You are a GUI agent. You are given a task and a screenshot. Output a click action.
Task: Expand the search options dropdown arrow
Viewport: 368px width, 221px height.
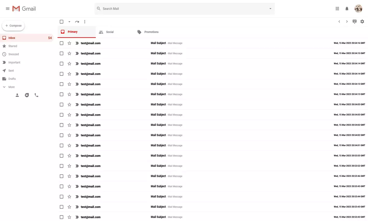pyautogui.click(x=270, y=9)
